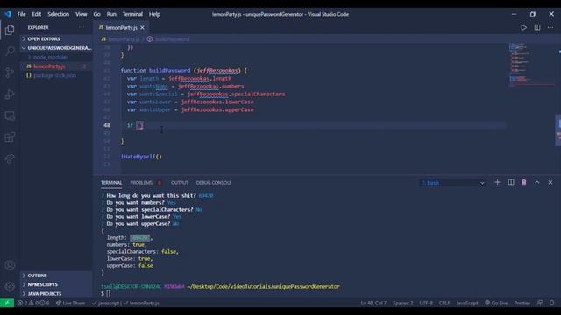
Task: Open editor More Actions ellipsis
Action: (550, 27)
